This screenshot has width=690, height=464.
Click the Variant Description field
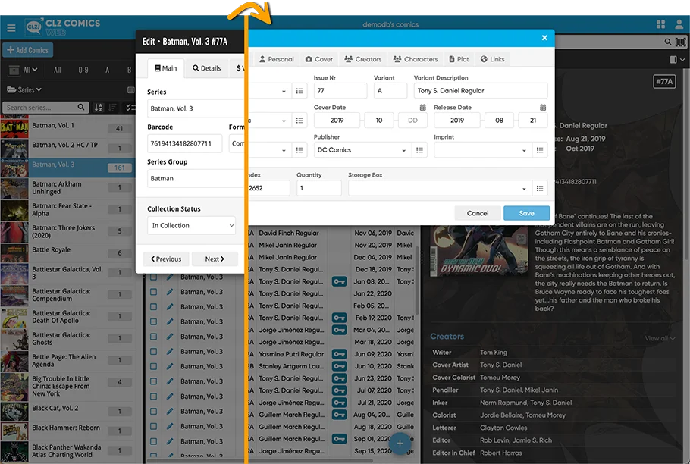tap(481, 90)
